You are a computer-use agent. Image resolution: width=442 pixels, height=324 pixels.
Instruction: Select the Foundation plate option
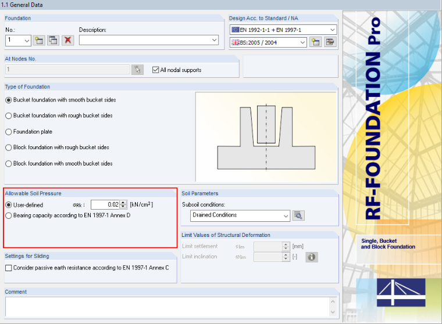[9, 132]
